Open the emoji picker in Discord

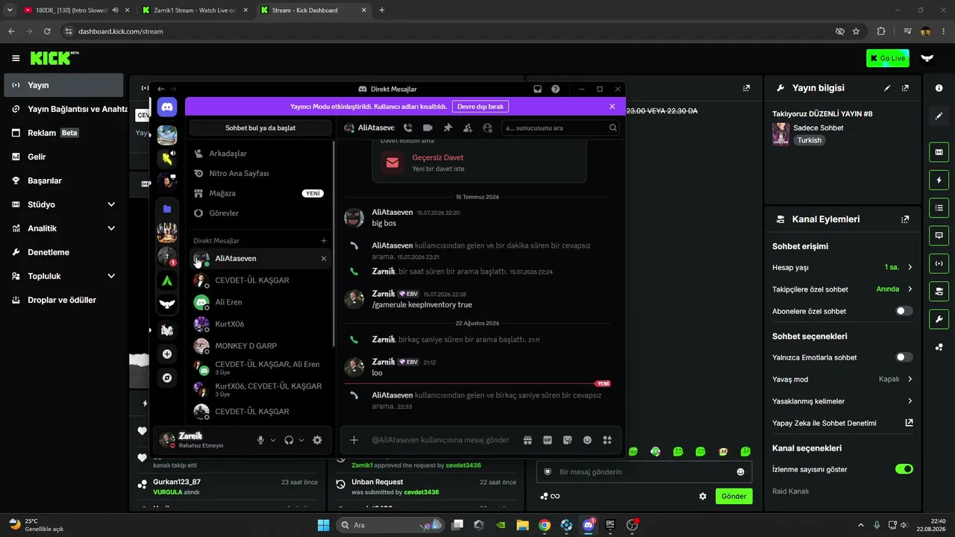(587, 440)
